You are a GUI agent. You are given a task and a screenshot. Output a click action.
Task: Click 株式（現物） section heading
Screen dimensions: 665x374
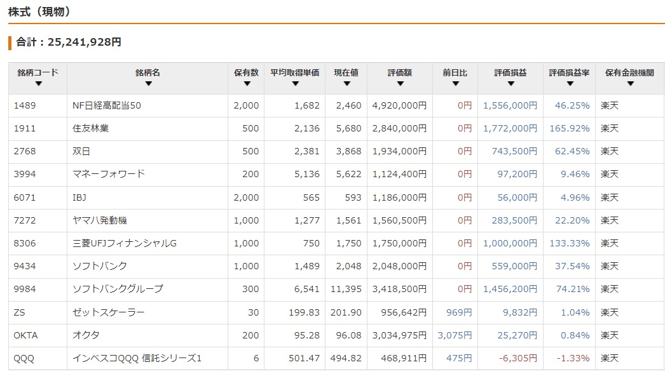pos(39,11)
